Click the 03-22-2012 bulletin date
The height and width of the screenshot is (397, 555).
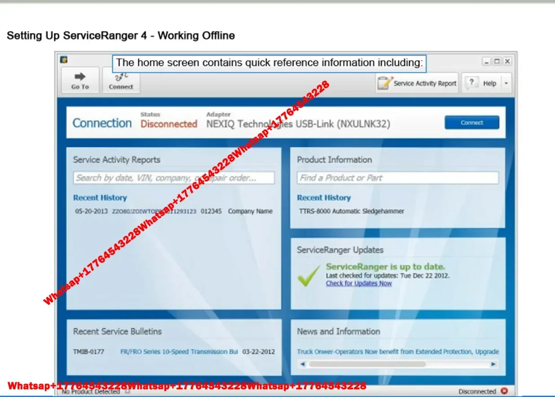tap(259, 352)
